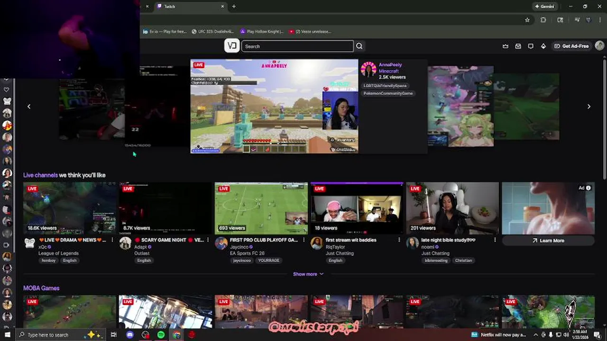Switch to the Twitch browser tab
607x341 pixels.
pos(190,6)
